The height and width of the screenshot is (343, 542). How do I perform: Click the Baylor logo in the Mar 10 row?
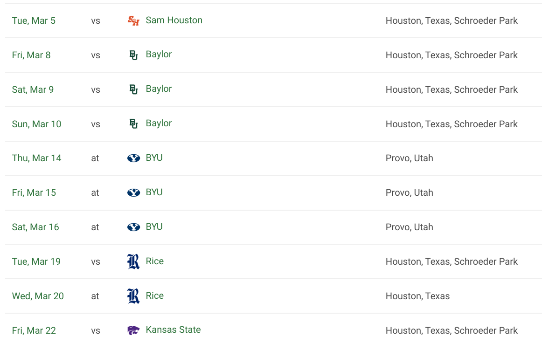pos(133,123)
